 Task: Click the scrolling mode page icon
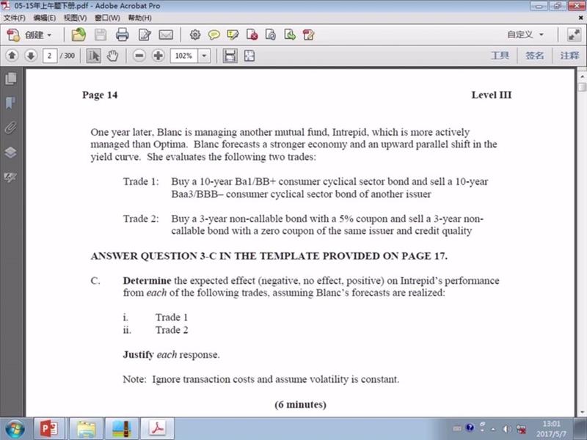pyautogui.click(x=230, y=56)
